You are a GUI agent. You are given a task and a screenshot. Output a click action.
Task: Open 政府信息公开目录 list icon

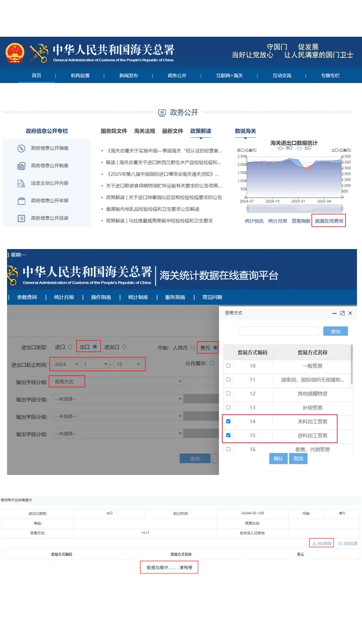pyautogui.click(x=21, y=218)
